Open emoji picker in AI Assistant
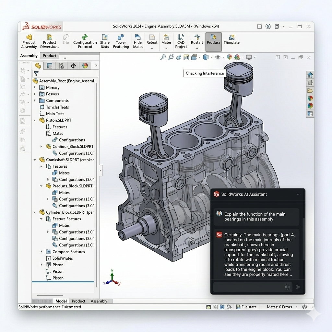The height and width of the screenshot is (332, 332). [287, 287]
